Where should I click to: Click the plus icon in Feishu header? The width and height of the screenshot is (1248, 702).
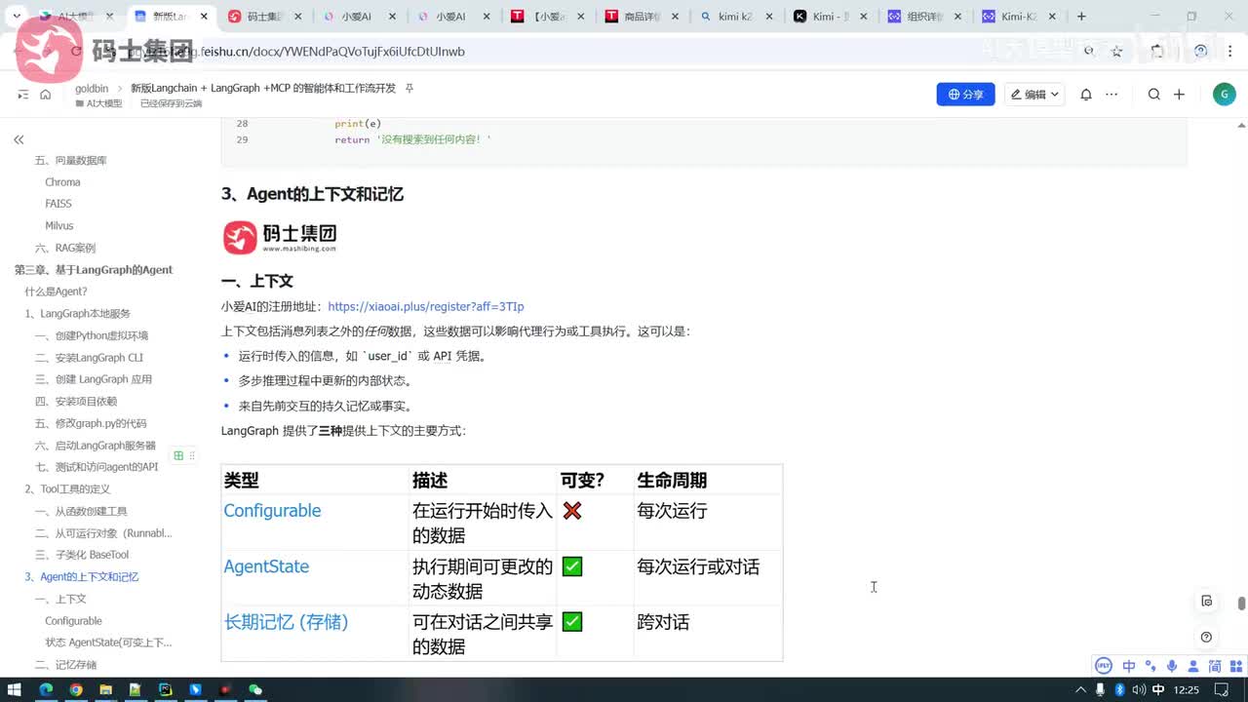coord(1179,95)
